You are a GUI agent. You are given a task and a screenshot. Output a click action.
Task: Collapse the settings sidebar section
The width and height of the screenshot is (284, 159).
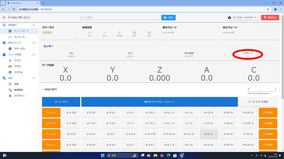[34, 78]
